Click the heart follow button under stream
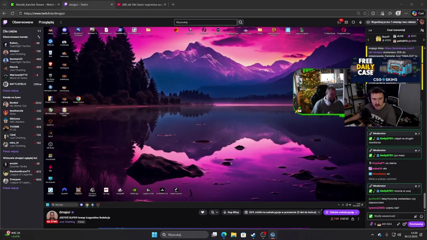 click(202, 212)
